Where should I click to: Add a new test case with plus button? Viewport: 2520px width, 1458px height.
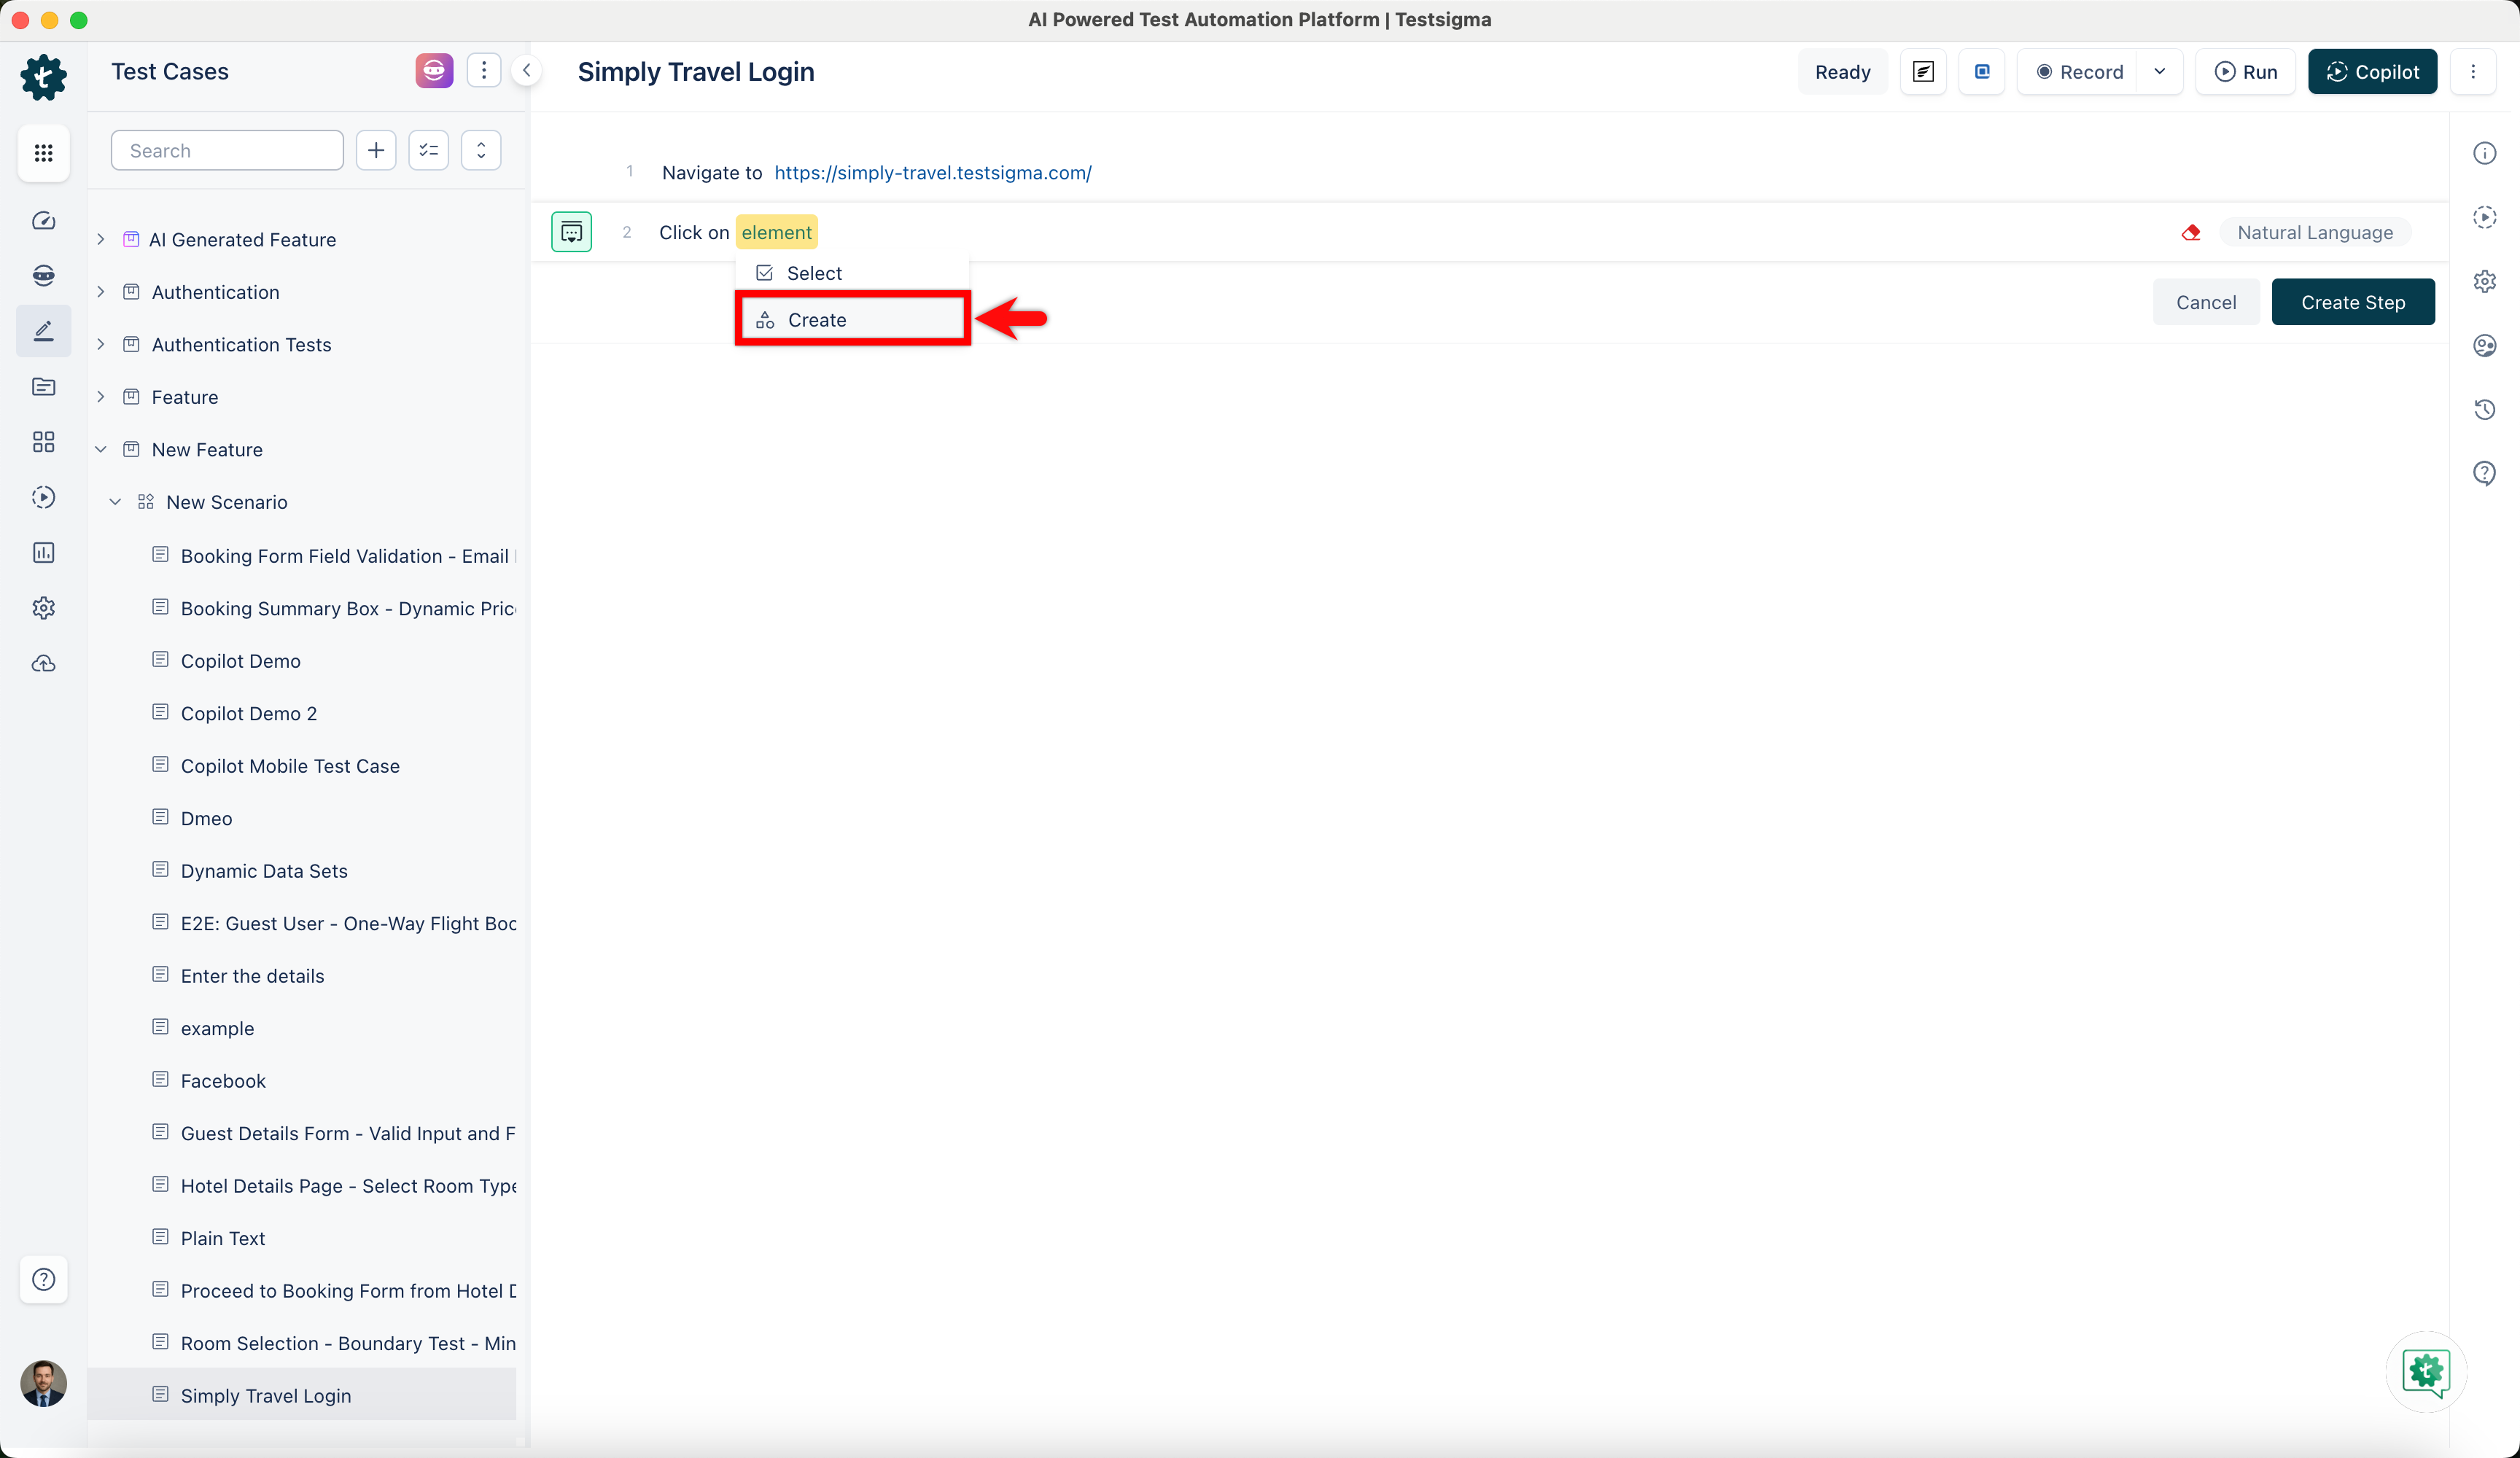click(x=376, y=150)
